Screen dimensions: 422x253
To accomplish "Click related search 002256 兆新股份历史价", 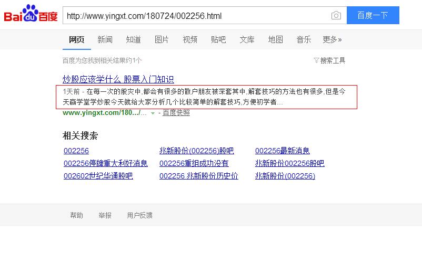I will point(198,176).
